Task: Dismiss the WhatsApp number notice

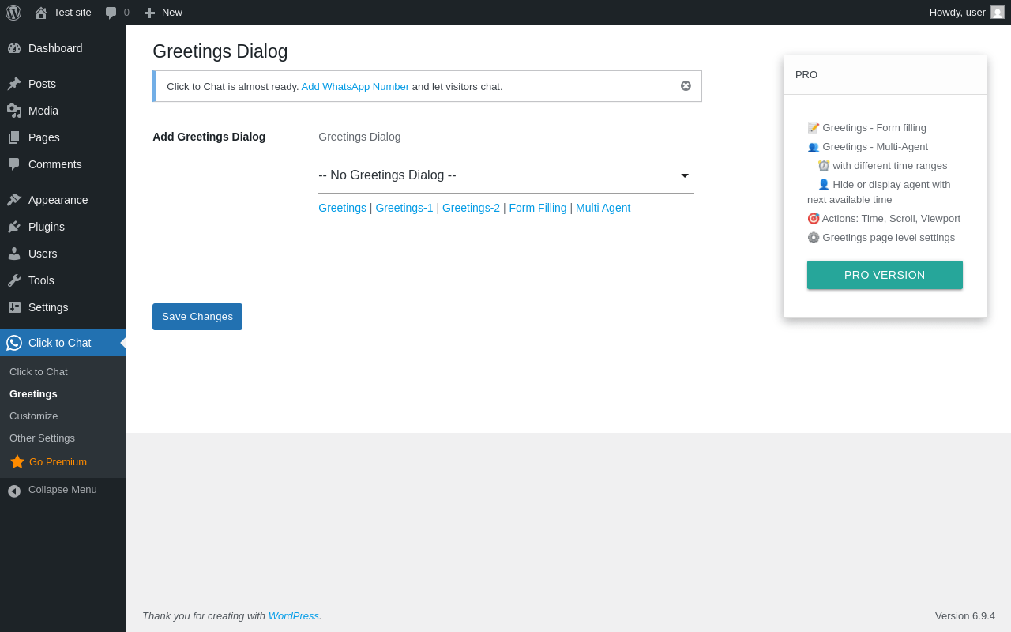Action: tap(686, 86)
